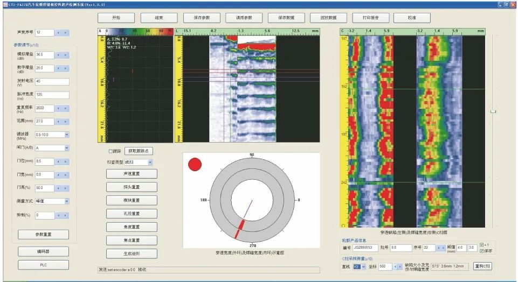
Task: Decrease 门宽(mm) gate width with left arrow
Action: [58, 175]
